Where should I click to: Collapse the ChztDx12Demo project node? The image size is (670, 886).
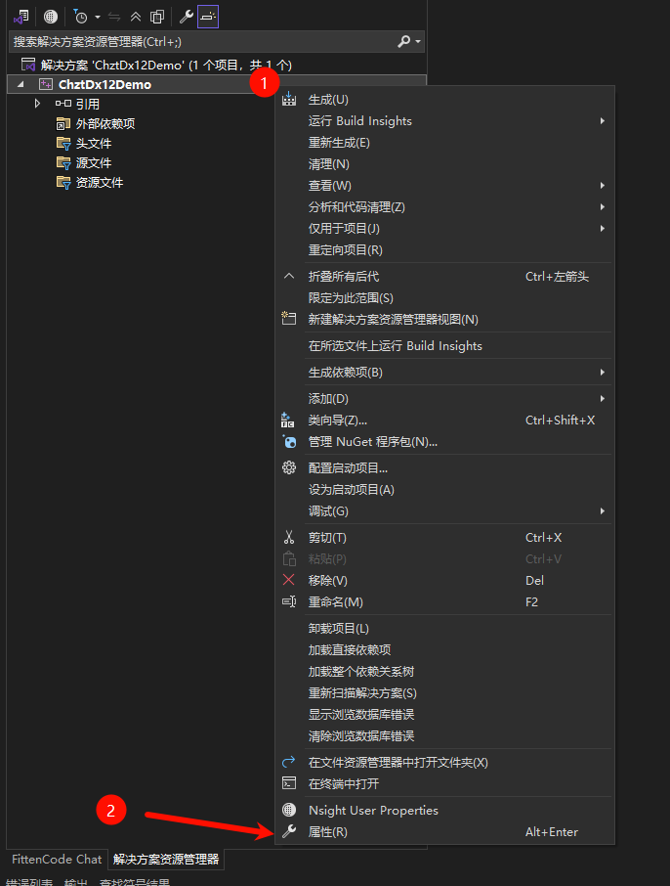[x=21, y=85]
